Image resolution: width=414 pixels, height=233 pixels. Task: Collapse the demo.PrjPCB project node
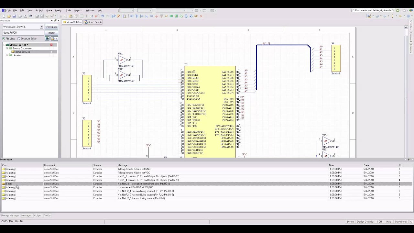(x=4, y=45)
